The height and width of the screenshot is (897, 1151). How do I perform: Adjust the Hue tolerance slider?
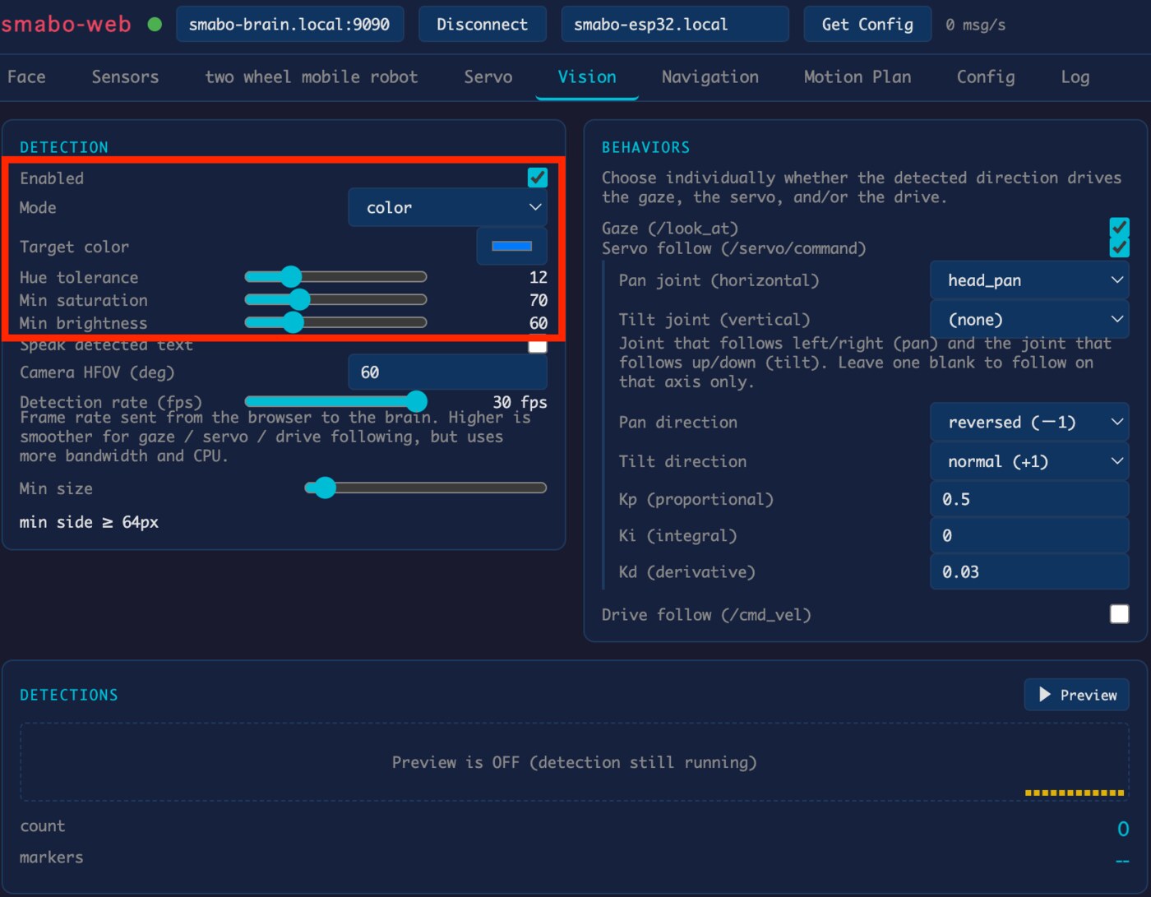(x=335, y=277)
